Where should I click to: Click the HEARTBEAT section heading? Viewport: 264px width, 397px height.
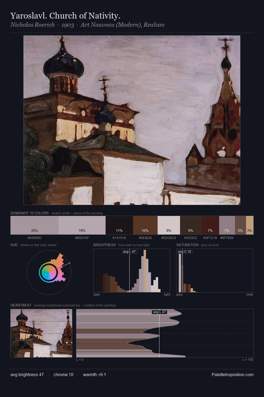(x=21, y=305)
